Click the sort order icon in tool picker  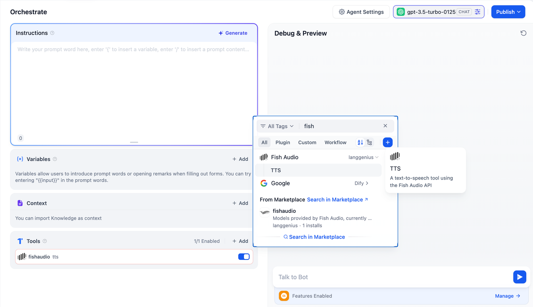(360, 142)
